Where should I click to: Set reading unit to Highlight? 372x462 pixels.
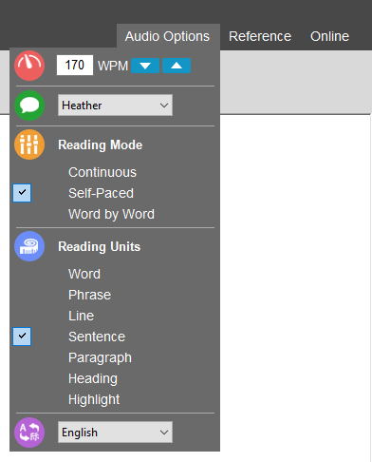(x=94, y=400)
